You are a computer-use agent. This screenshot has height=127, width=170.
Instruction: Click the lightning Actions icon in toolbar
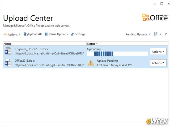[x=5, y=34]
